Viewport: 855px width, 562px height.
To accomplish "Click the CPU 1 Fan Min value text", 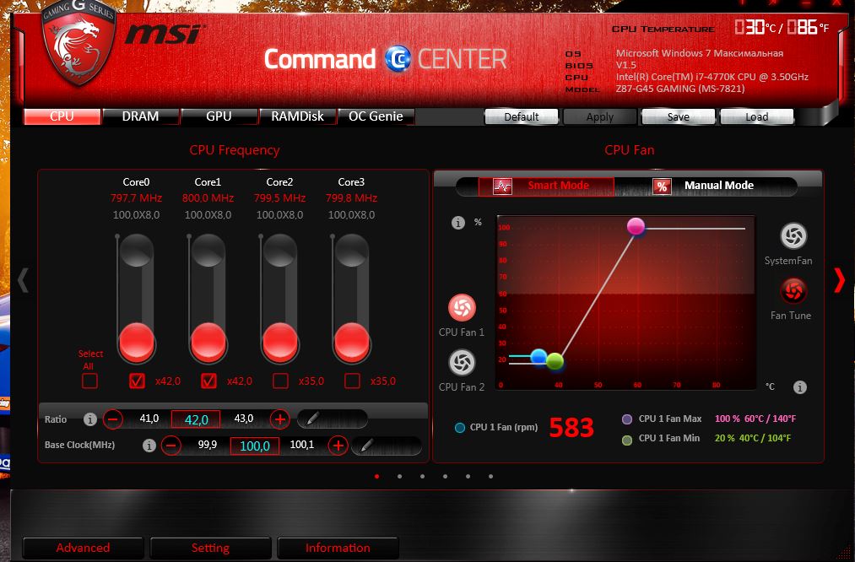I will 753,438.
